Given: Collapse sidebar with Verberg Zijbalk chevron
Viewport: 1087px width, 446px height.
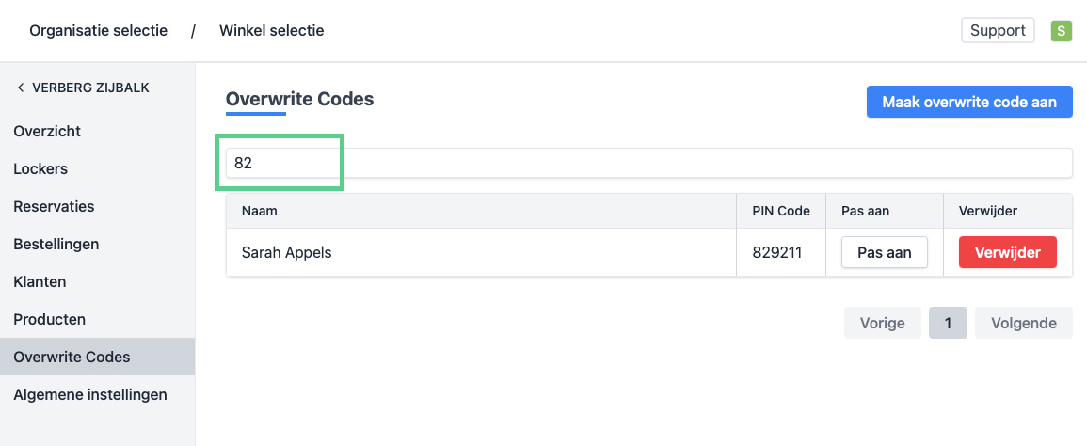Looking at the screenshot, I should [21, 88].
